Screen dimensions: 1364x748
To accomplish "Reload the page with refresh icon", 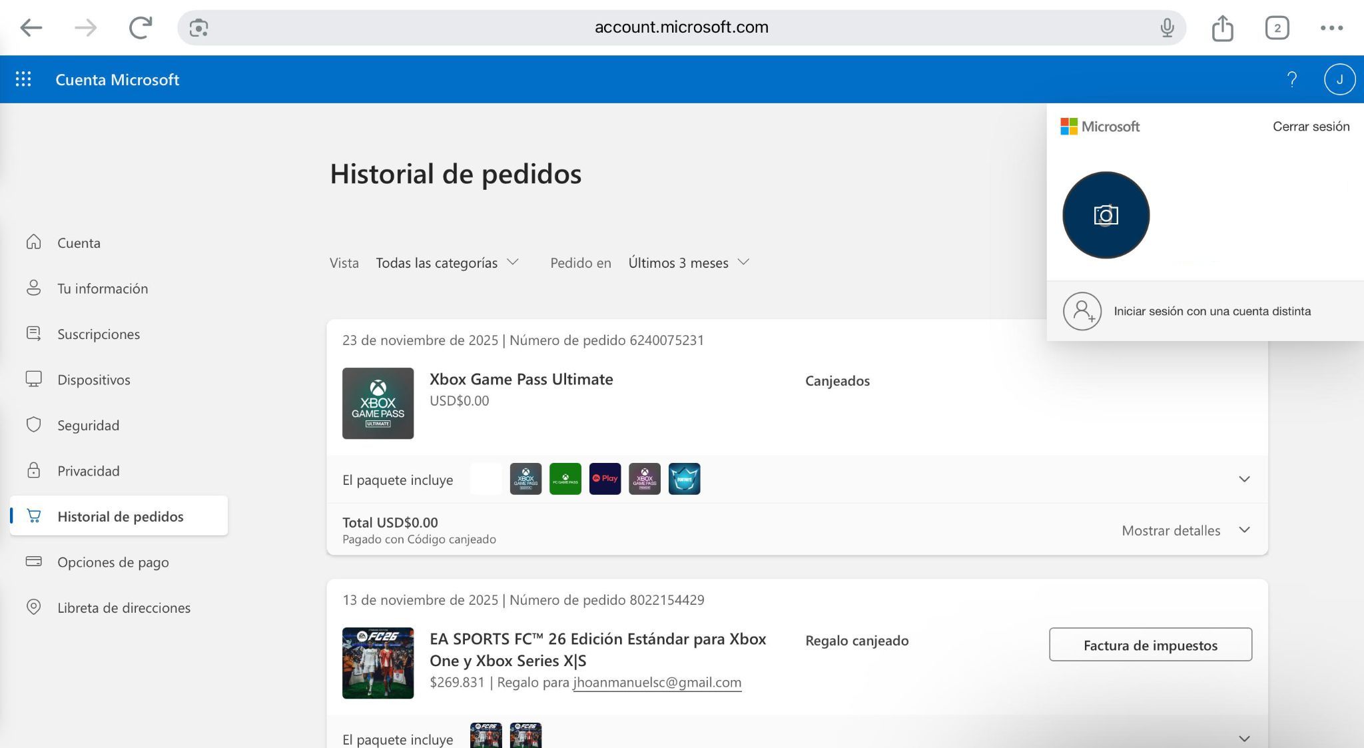I will [141, 28].
